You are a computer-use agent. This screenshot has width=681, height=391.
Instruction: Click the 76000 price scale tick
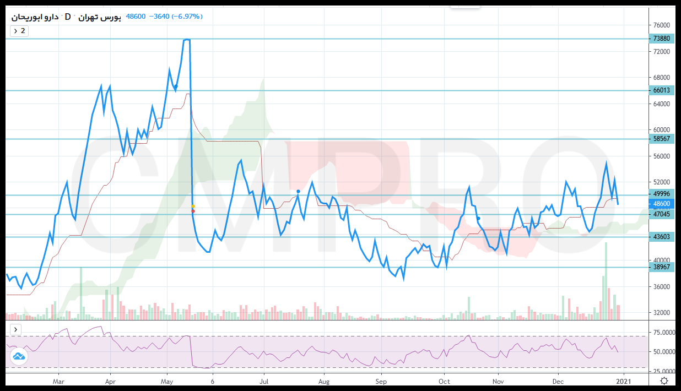(661, 25)
